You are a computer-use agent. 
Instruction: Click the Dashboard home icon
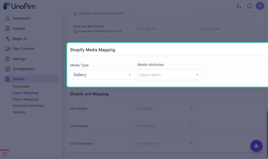[7, 18]
